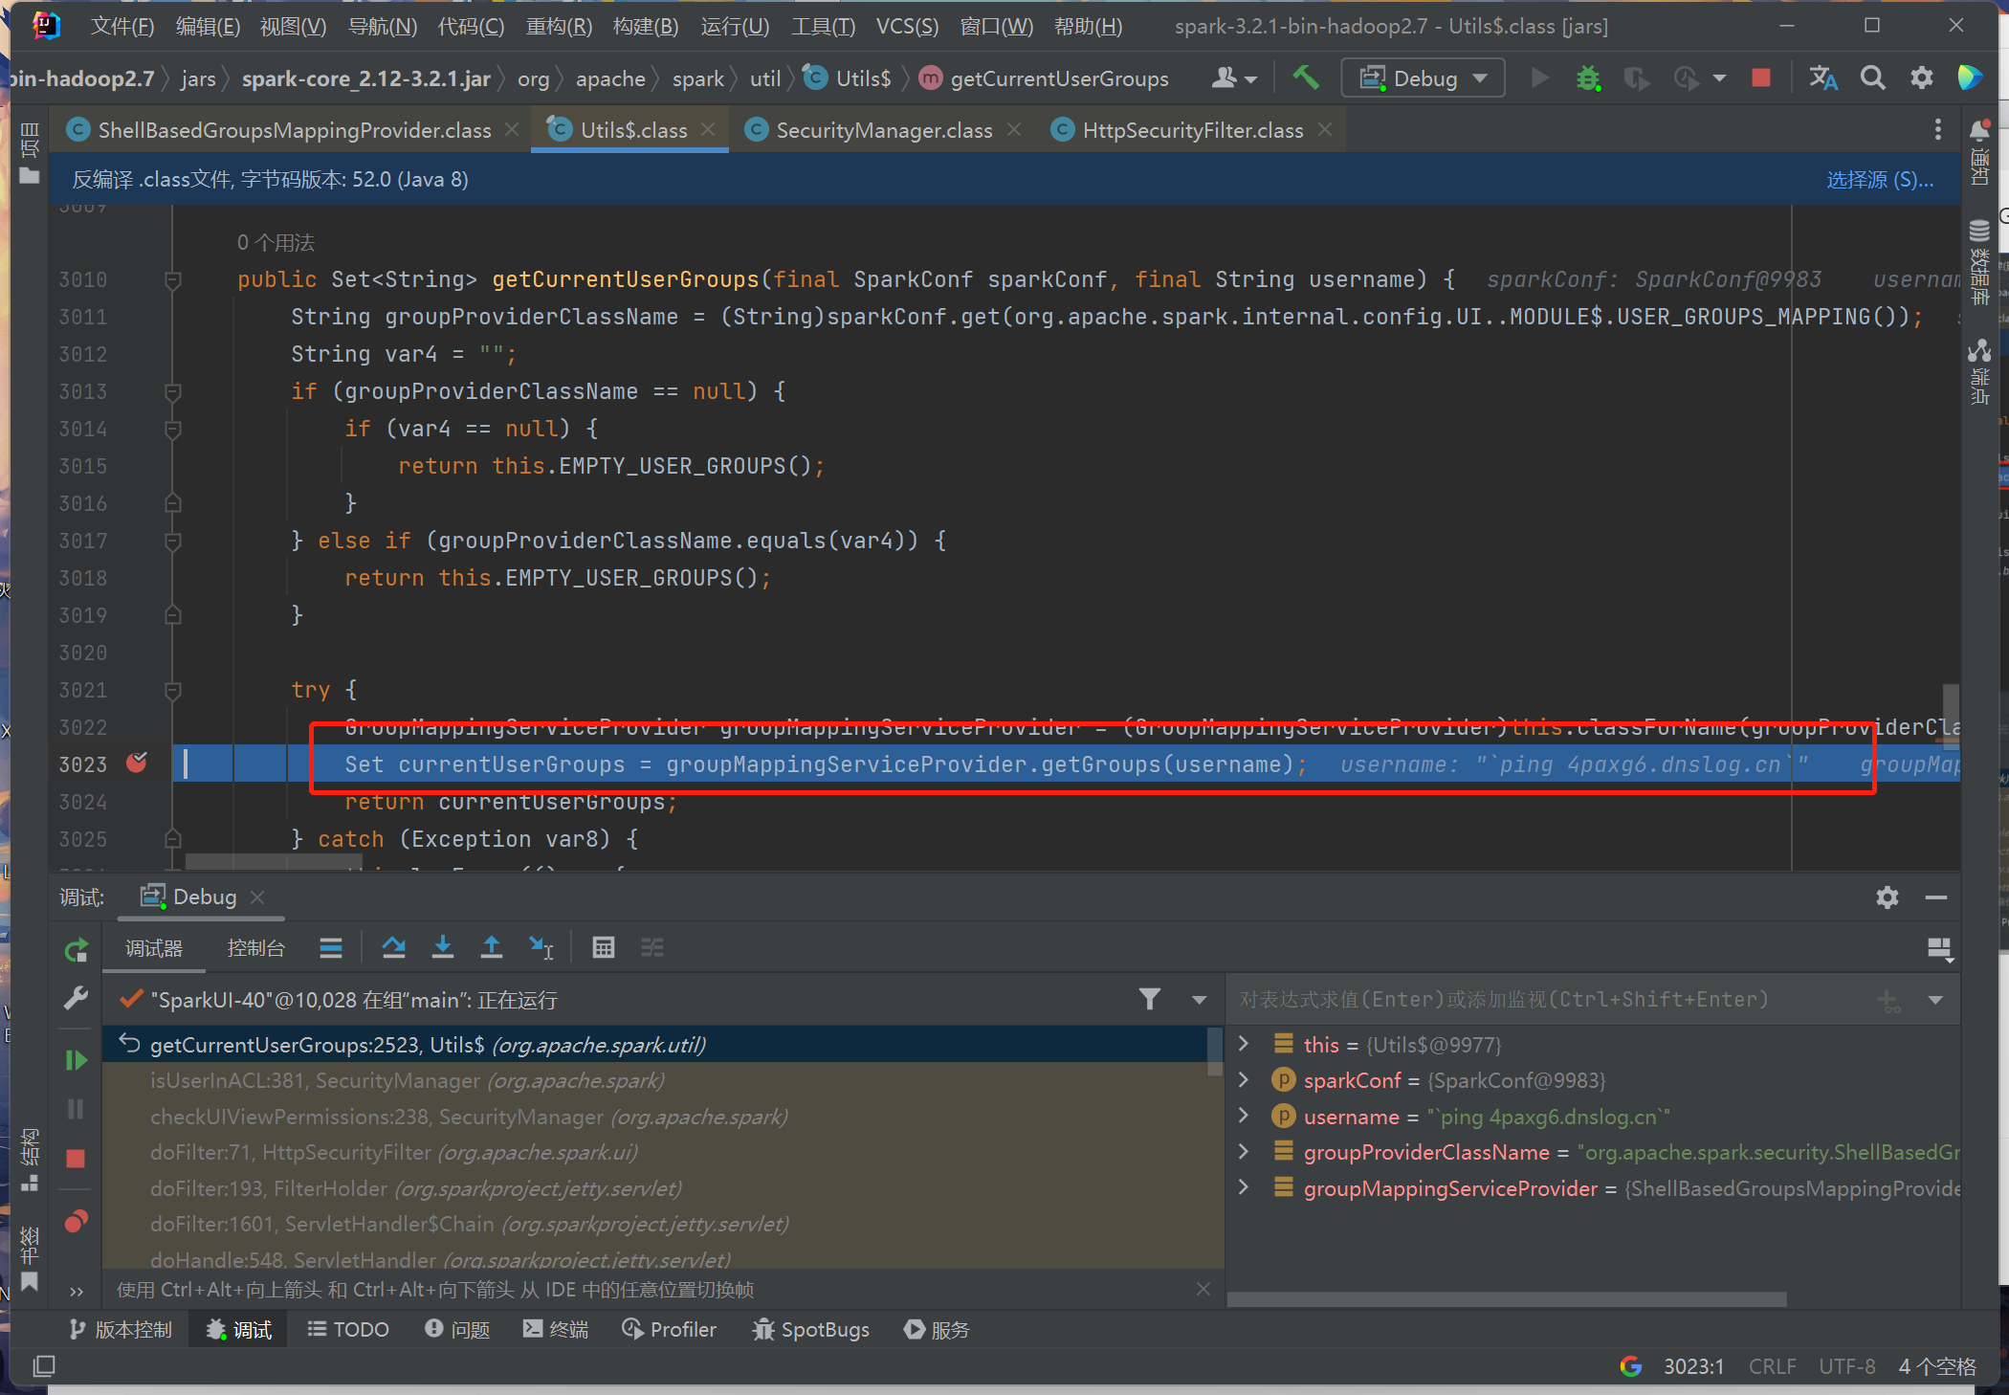Open the VCS(S) menu
The image size is (2009, 1395).
(x=905, y=26)
